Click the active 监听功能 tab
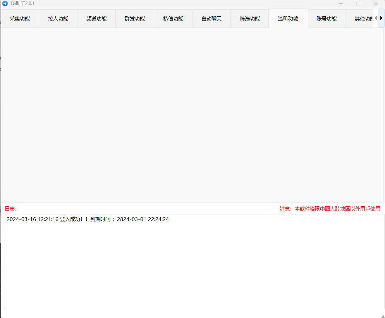This screenshot has width=385, height=318. coord(288,18)
